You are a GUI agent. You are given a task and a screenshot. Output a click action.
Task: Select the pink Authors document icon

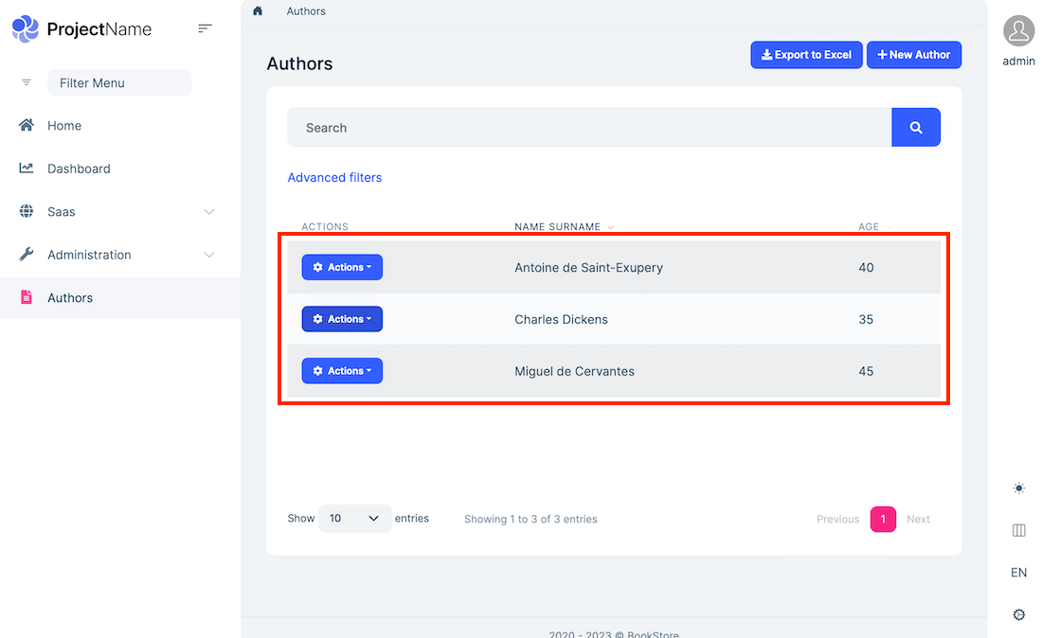[x=27, y=297]
